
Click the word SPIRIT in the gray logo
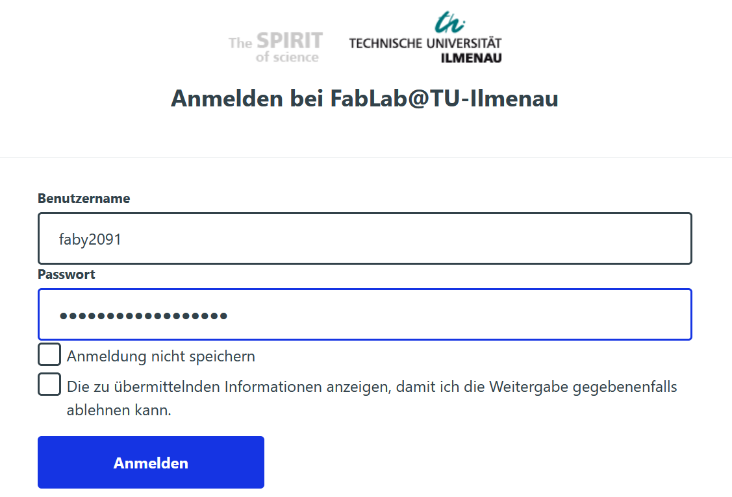pos(289,41)
